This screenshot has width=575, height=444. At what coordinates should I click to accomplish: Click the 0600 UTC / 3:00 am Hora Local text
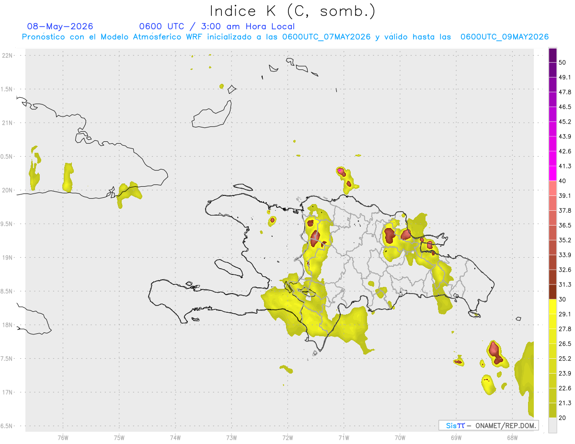(x=217, y=26)
